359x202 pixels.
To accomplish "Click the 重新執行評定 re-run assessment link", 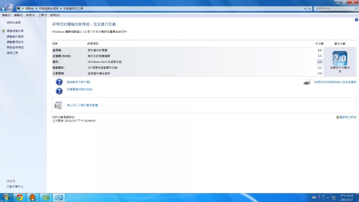I will tap(348, 117).
